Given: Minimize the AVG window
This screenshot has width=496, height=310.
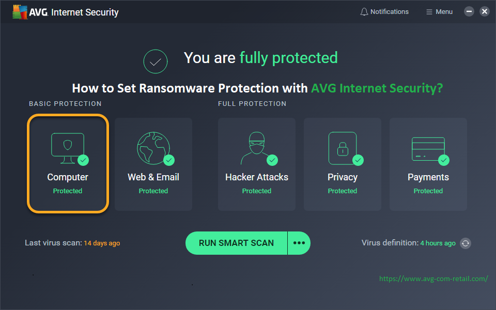Looking at the screenshot, I should 469,12.
